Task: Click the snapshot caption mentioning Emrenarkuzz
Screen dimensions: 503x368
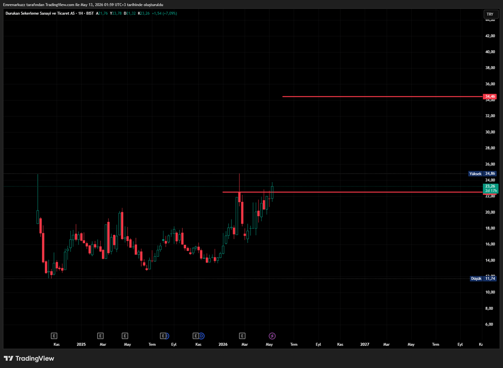Action: click(83, 5)
